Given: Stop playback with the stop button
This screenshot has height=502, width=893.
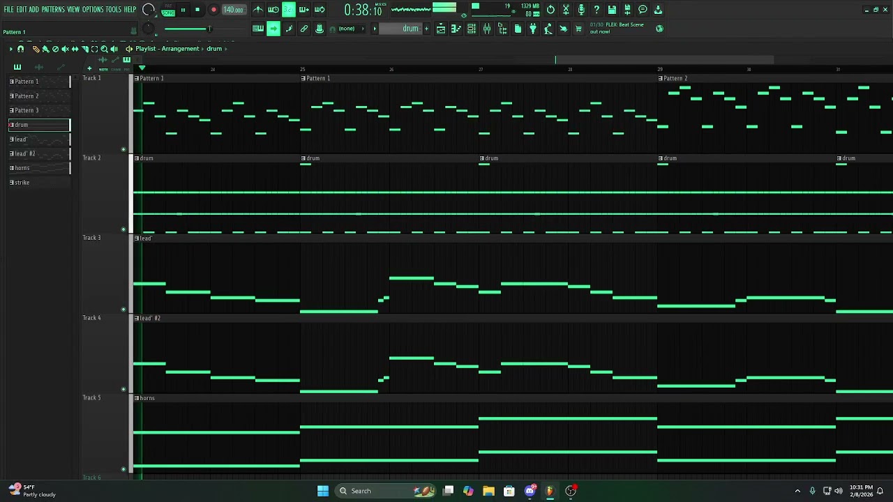Looking at the screenshot, I should [x=197, y=10].
